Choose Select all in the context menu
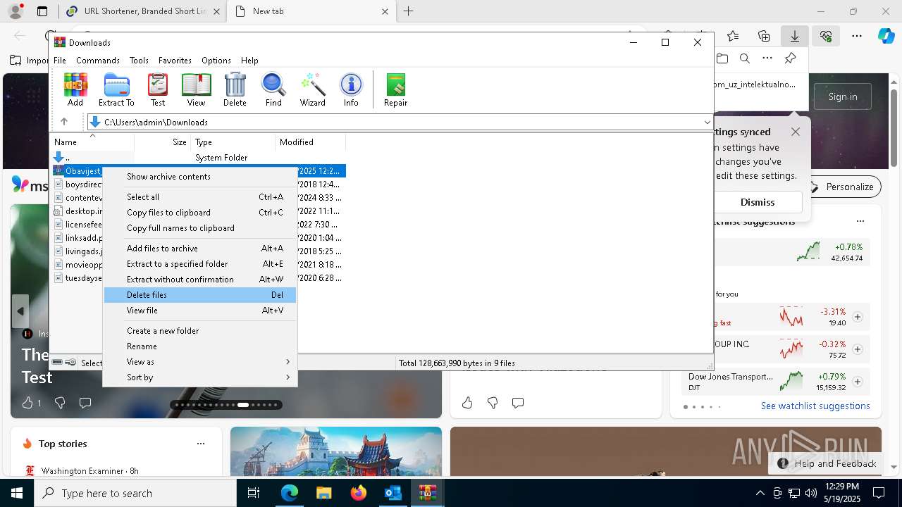 tap(200, 197)
